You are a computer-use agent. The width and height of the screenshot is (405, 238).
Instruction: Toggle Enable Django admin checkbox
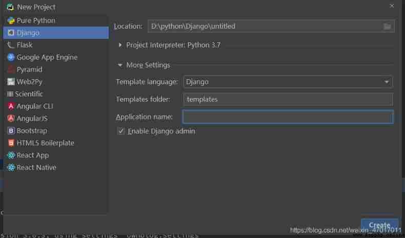tap(121, 131)
